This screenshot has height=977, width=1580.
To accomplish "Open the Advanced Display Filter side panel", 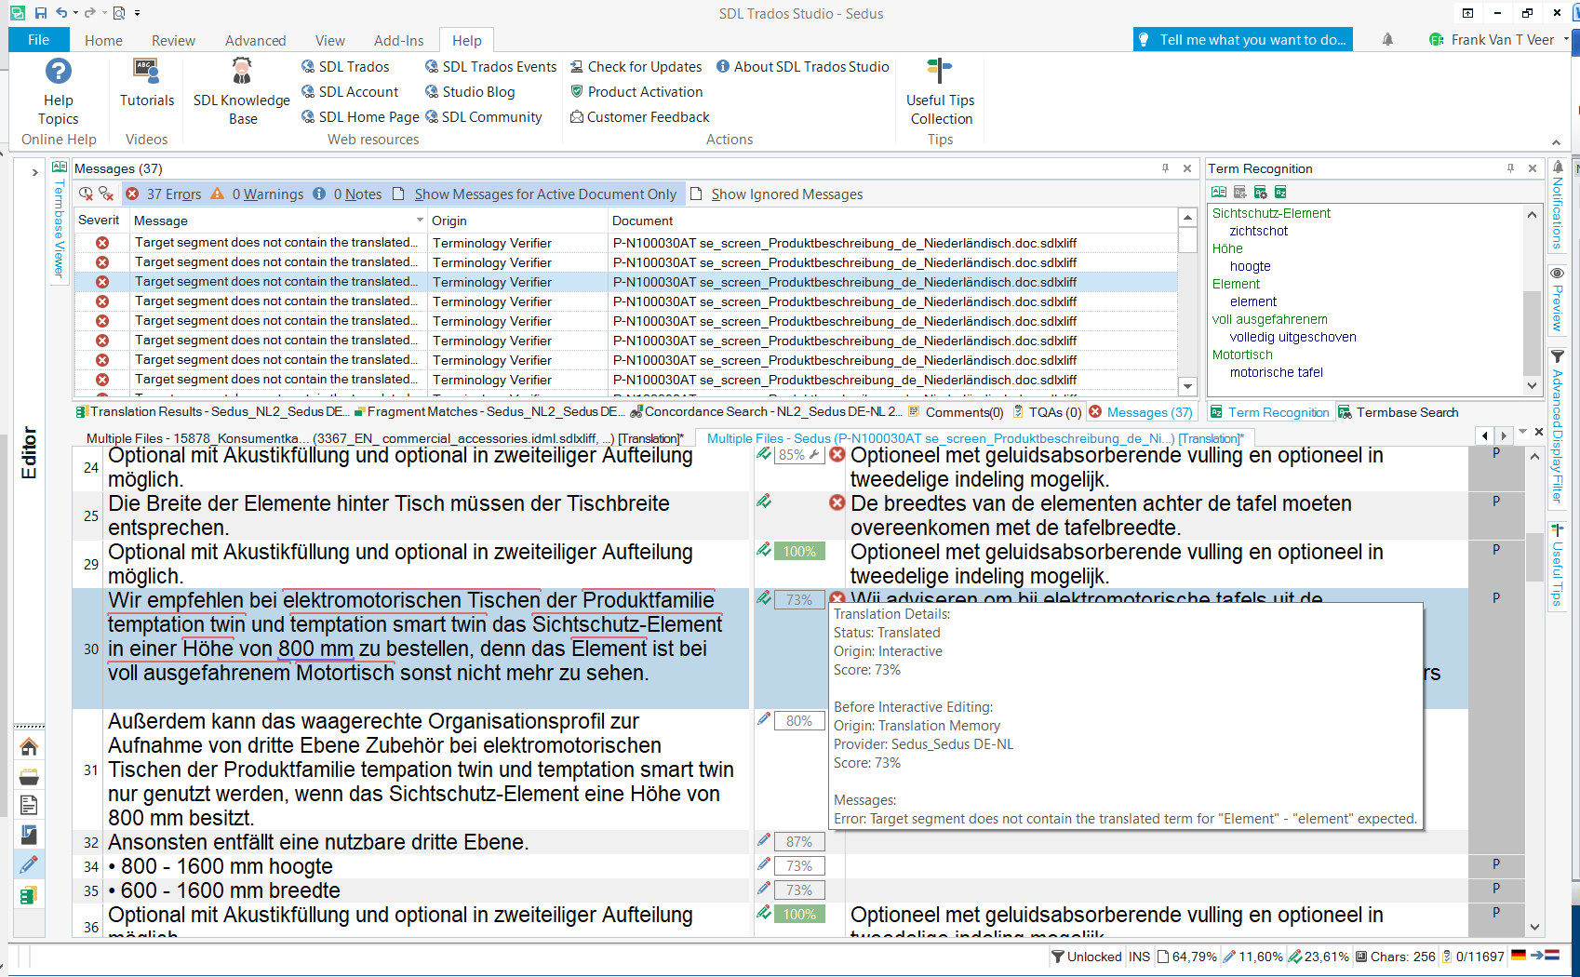I will tap(1557, 427).
